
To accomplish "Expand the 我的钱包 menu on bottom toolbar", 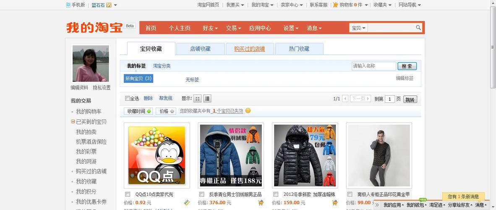I will [x=416, y=205].
